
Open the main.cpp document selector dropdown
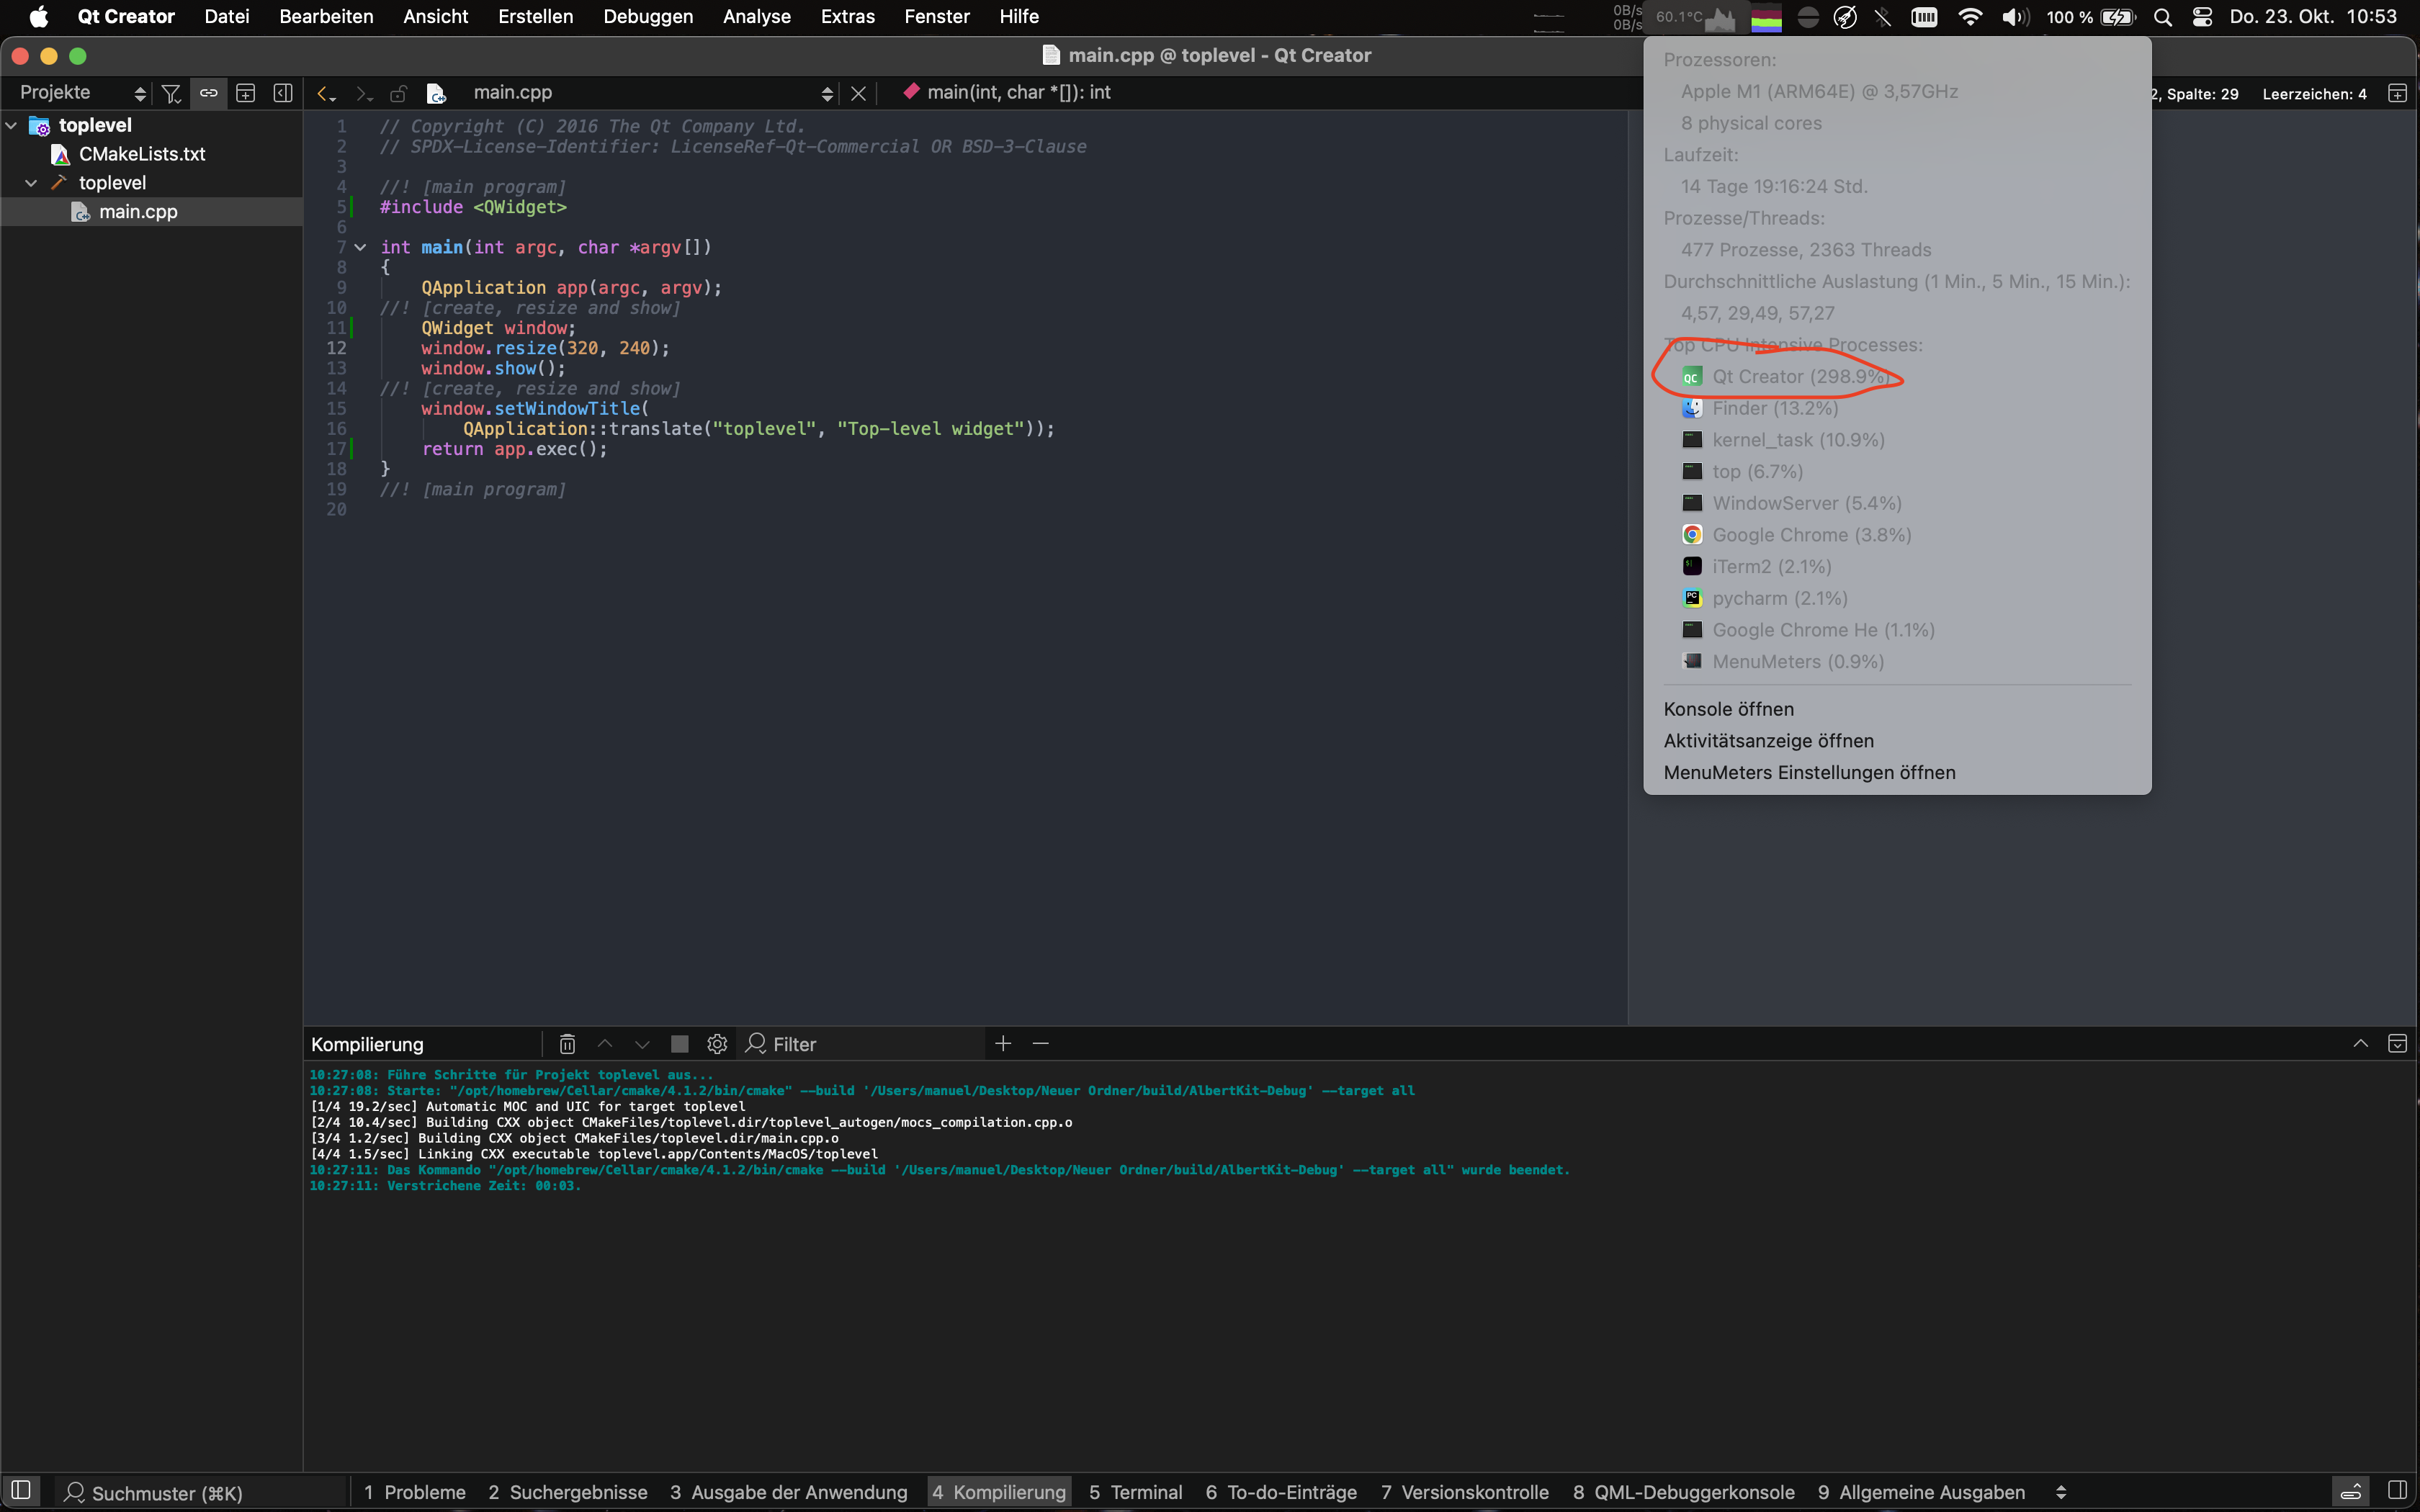(826, 93)
